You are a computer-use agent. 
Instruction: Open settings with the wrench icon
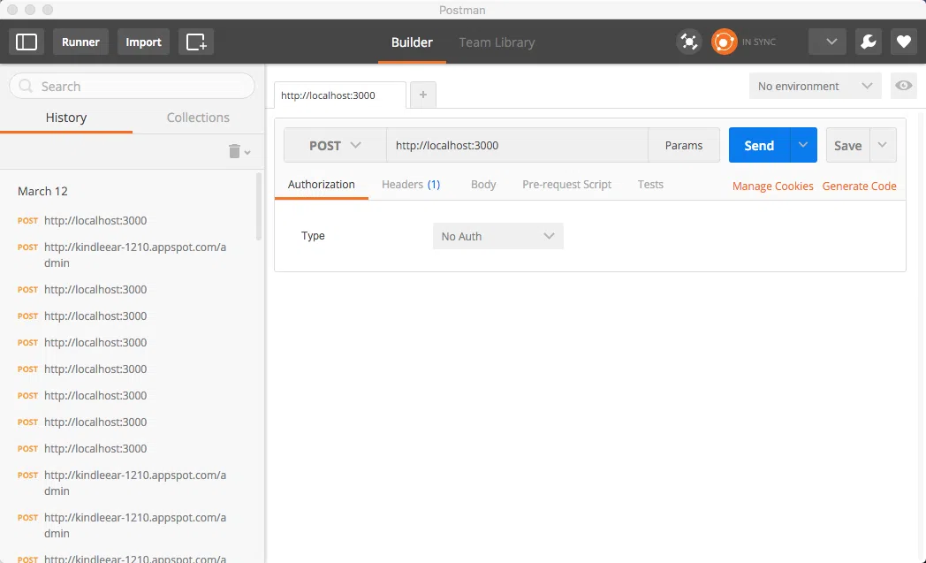click(x=869, y=42)
